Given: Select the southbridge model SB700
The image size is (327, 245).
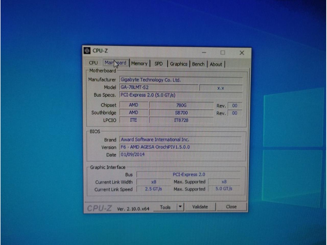Looking at the screenshot, I should pyautogui.click(x=181, y=113).
